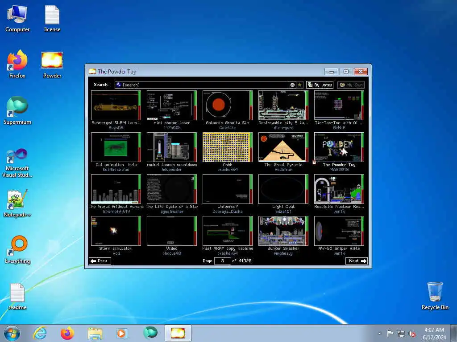Open The Life Cycle of a Star thumbnail
Viewport: 457px width, 342px height.
(172, 189)
